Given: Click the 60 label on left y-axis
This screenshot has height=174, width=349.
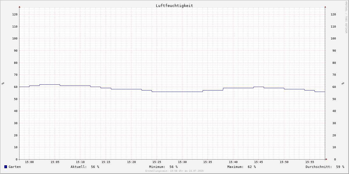Looking at the screenshot, I should (x=16, y=87).
